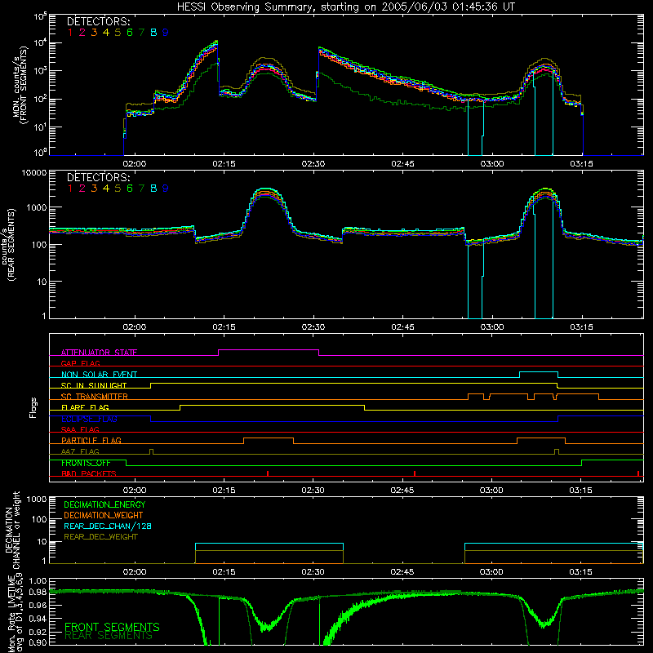Screen dimensions: 653x653
Task: Click the 03:00 tick label under rear segments plot
Action: click(492, 327)
